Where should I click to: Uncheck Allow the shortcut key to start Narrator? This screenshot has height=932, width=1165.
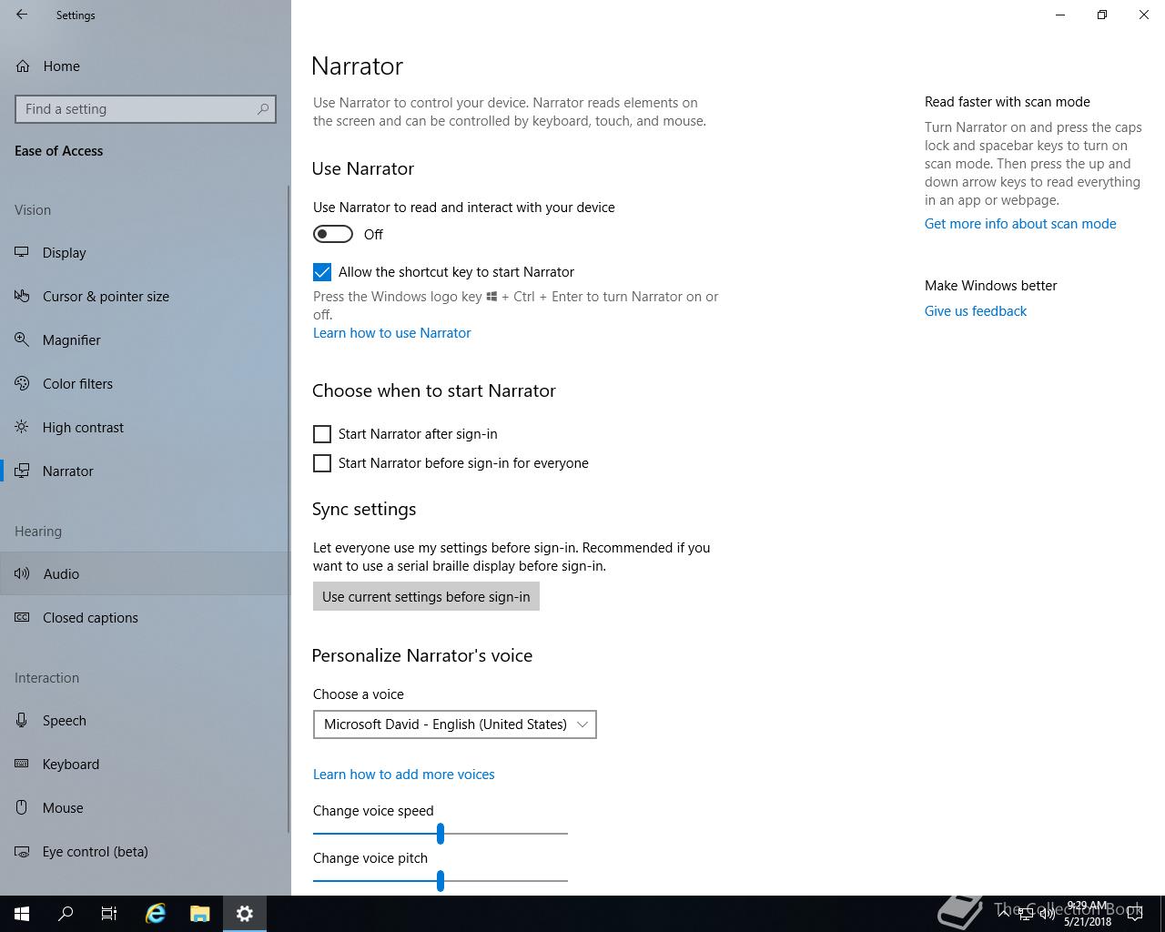coord(322,272)
